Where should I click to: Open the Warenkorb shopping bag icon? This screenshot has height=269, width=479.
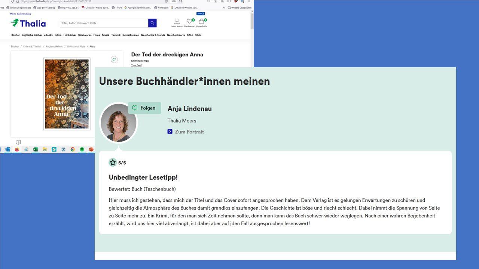tap(201, 21)
